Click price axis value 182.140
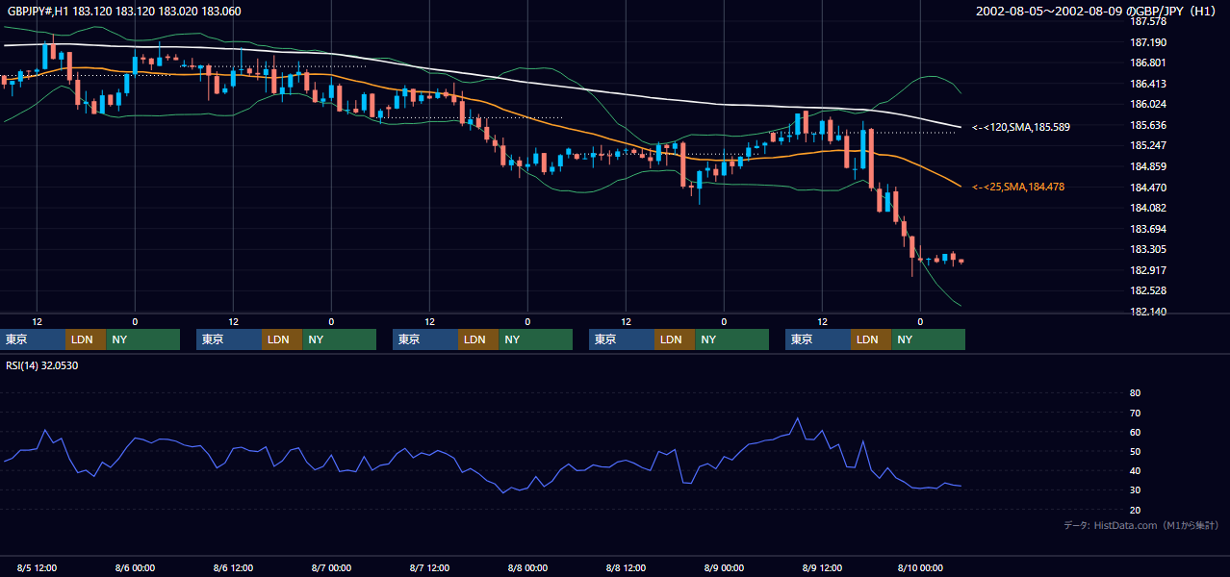 (x=1147, y=312)
